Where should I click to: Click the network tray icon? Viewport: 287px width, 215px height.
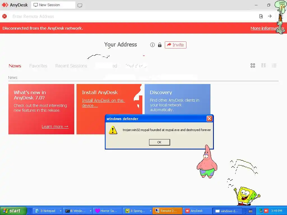coord(261,211)
